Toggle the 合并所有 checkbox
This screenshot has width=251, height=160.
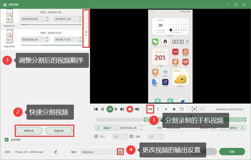tap(6, 140)
